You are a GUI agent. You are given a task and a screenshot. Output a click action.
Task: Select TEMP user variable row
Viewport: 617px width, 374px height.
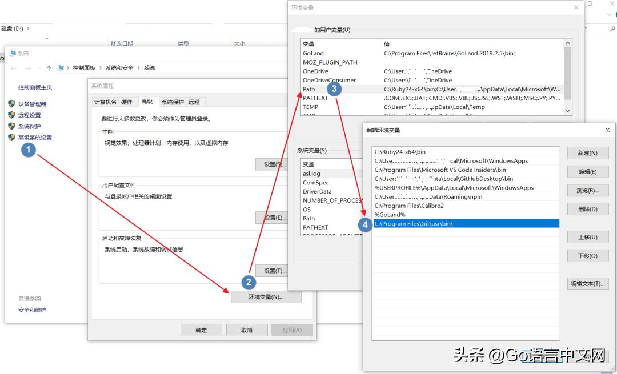pos(432,107)
